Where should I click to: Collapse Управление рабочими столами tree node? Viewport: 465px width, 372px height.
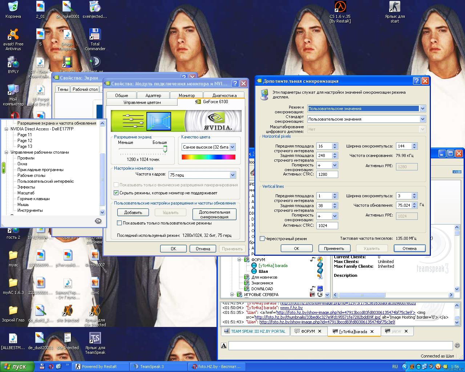point(6,152)
